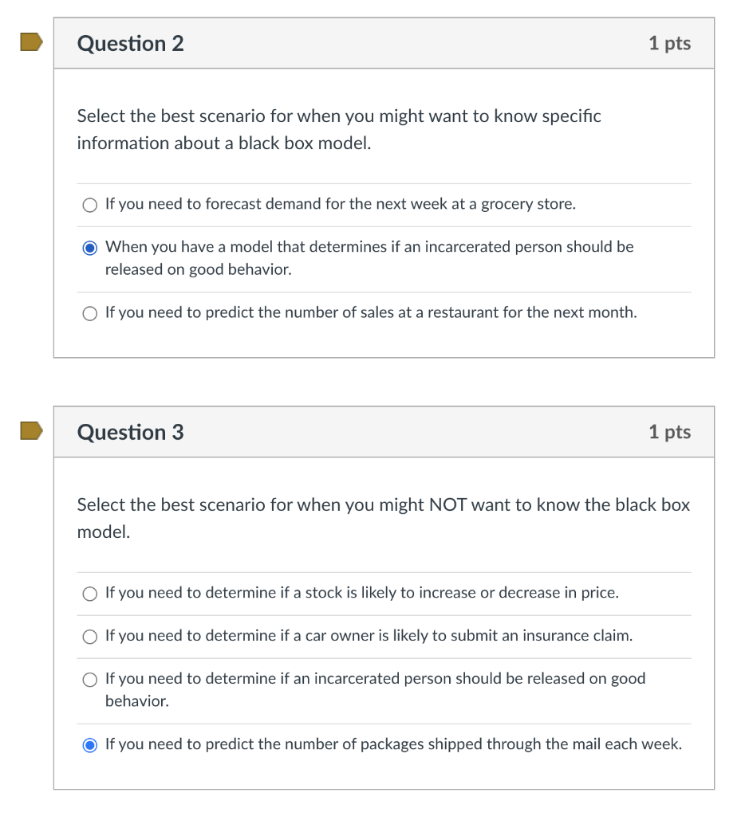This screenshot has width=749, height=816.
Task: Select the stock price increase or decrease radio button
Action: click(89, 593)
